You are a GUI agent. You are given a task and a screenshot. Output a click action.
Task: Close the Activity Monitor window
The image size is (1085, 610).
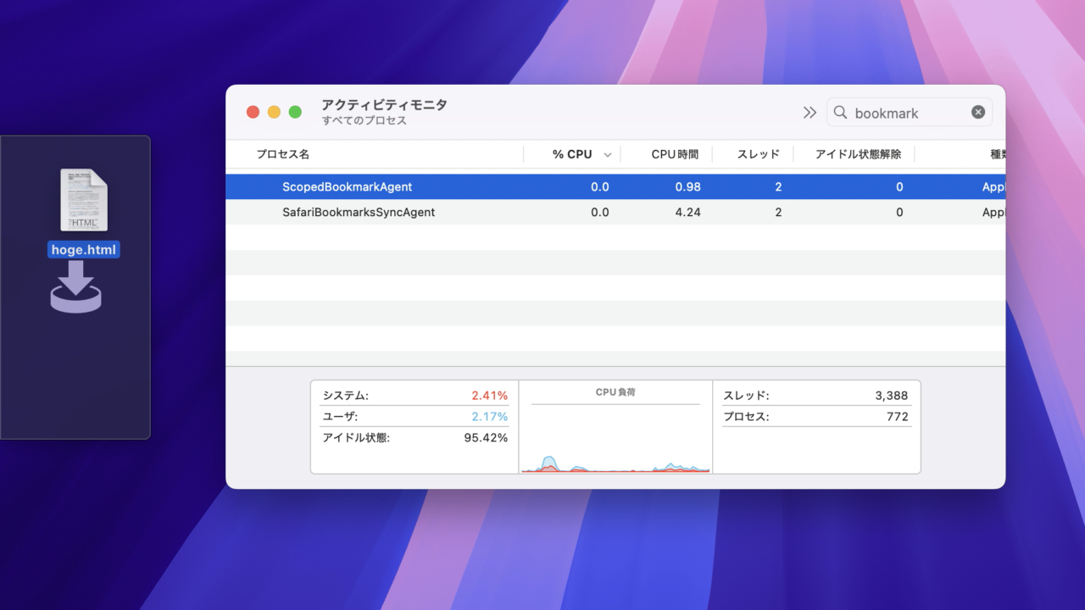[253, 112]
